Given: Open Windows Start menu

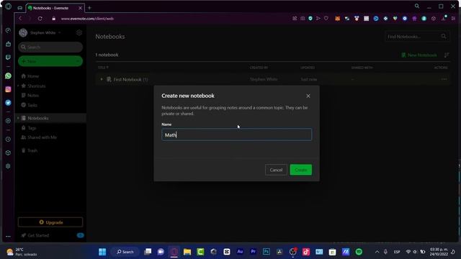Looking at the screenshot, I should [x=102, y=252].
